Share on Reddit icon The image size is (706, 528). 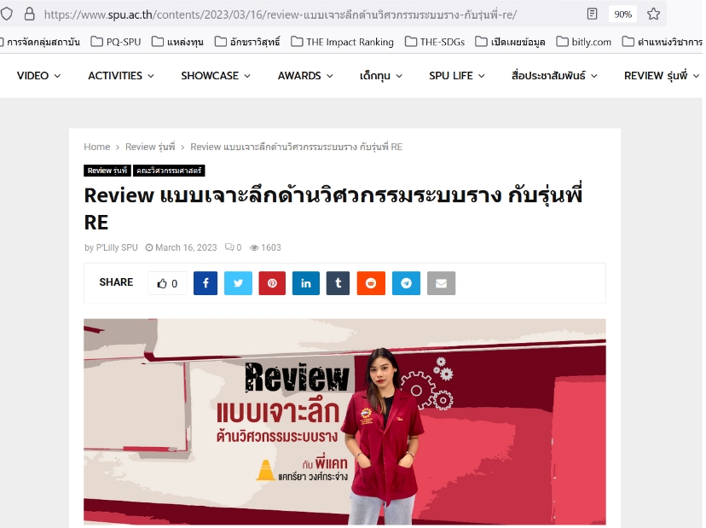pos(371,283)
